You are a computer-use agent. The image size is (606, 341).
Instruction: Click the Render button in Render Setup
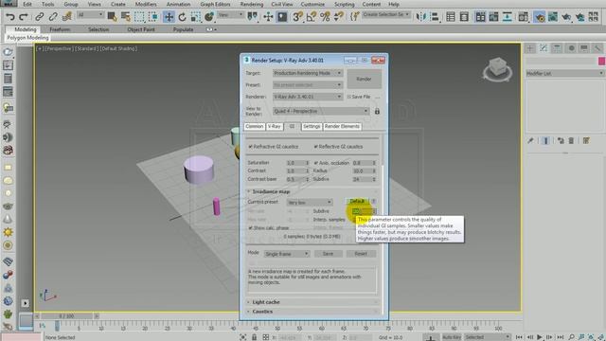pyautogui.click(x=364, y=79)
